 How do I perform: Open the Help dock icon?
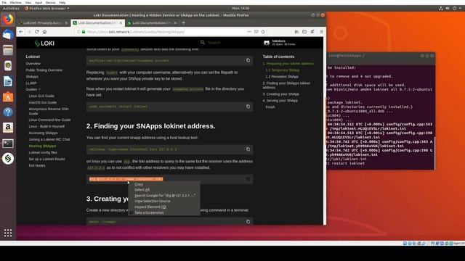[8, 112]
